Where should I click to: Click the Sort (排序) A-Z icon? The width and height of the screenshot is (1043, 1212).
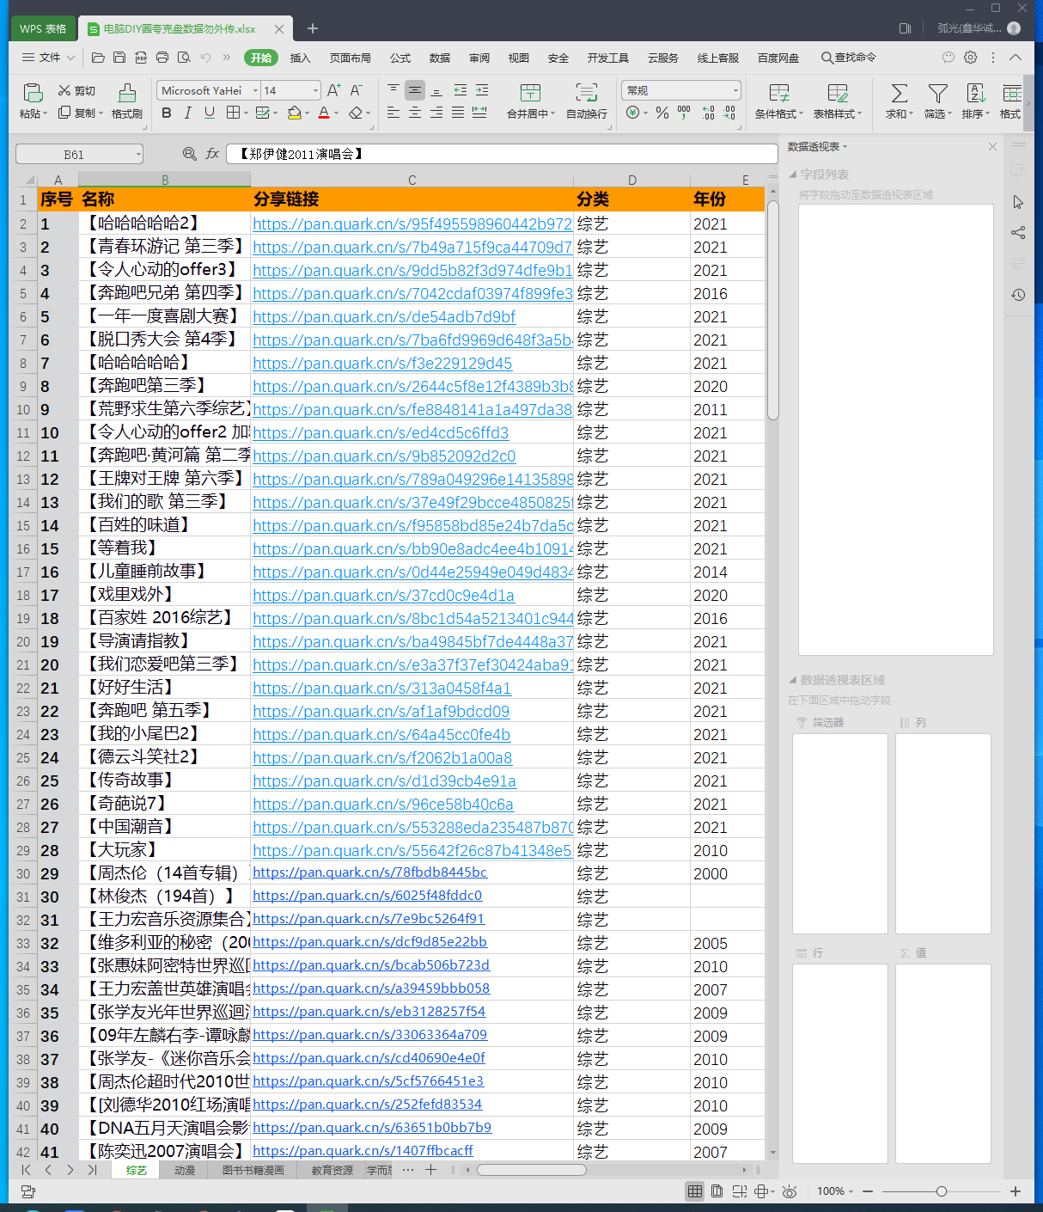(x=976, y=93)
